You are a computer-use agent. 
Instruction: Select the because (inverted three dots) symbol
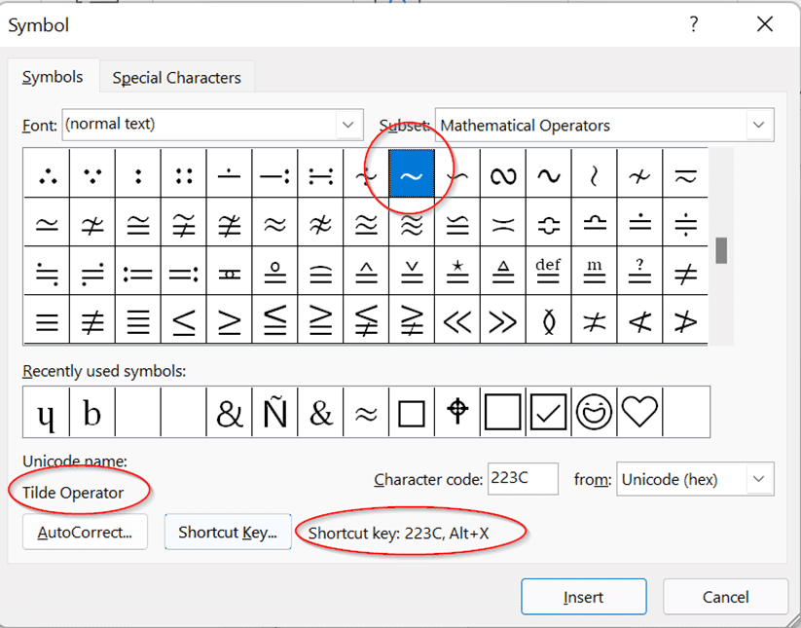click(x=92, y=173)
